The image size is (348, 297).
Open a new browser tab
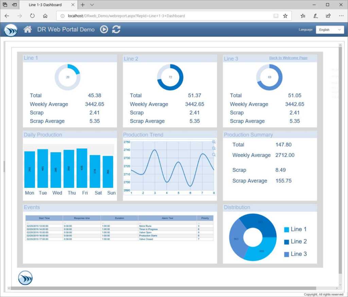point(83,5)
